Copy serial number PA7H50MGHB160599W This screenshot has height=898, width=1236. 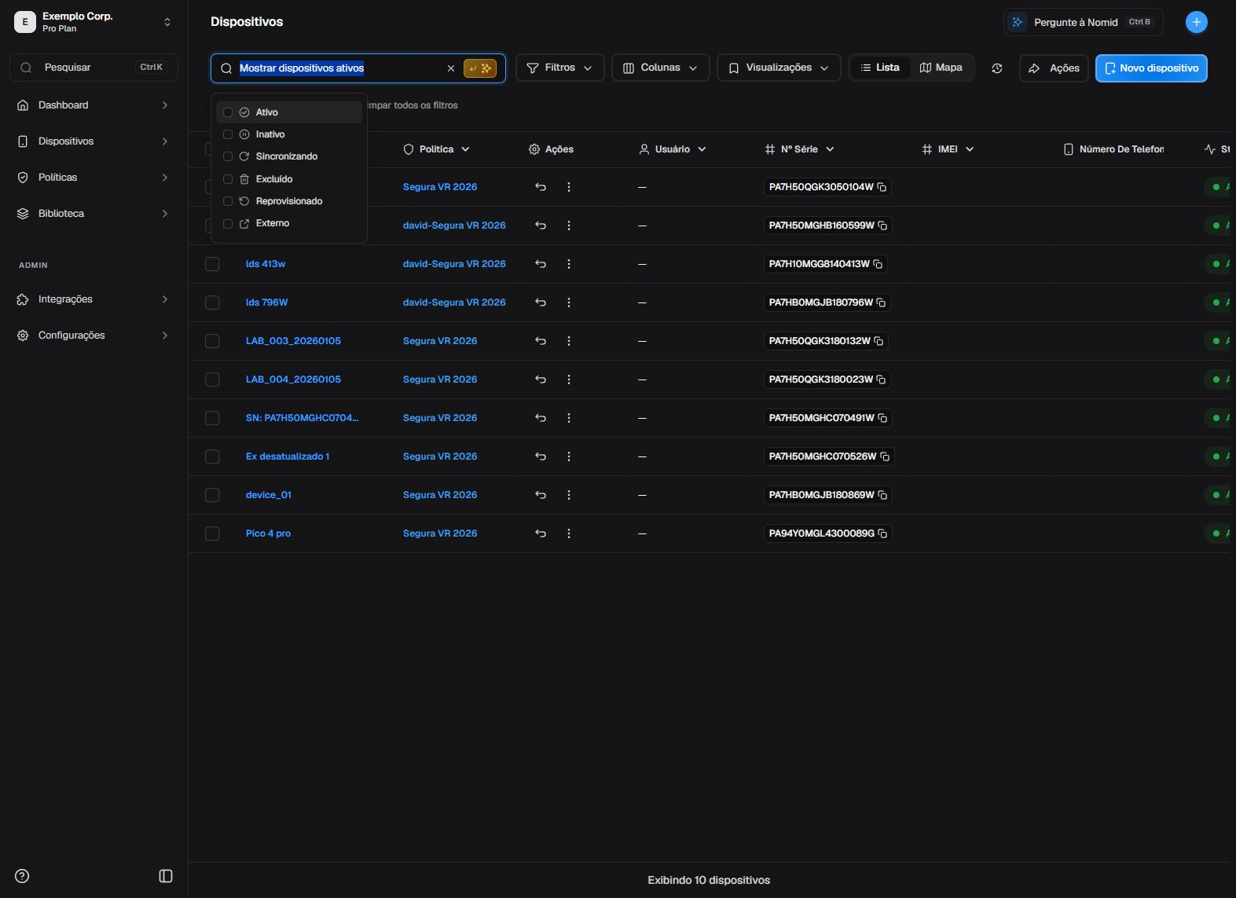coord(882,225)
